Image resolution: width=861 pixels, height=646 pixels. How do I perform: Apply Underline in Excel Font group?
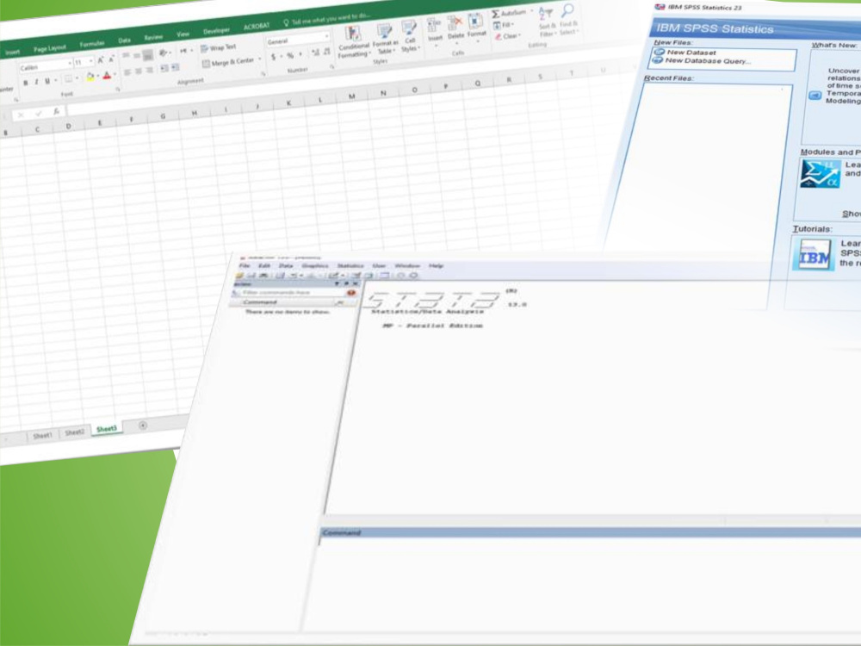(47, 81)
